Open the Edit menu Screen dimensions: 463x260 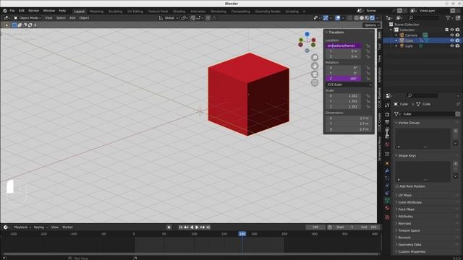(x=22, y=11)
